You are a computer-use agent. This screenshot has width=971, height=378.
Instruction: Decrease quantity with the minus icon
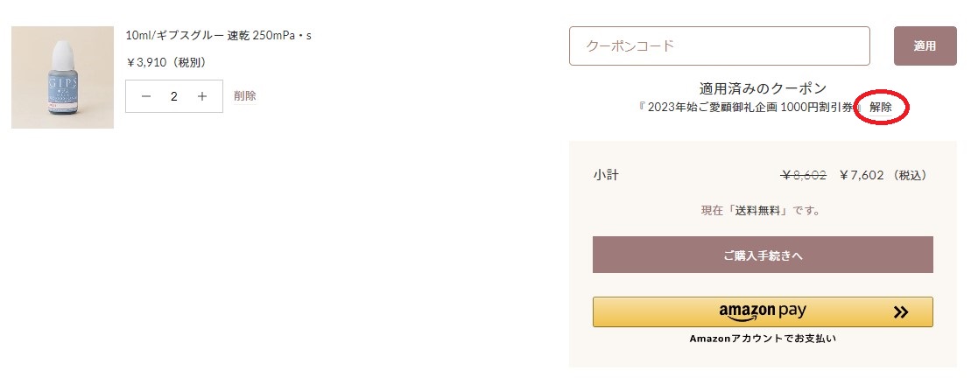[x=146, y=96]
